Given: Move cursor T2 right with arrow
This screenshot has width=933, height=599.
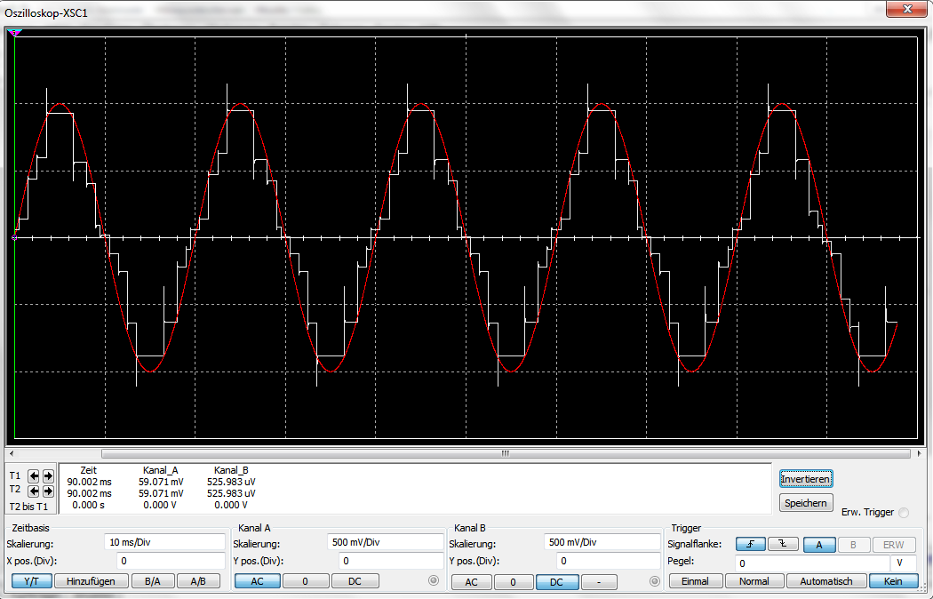Looking at the screenshot, I should (x=48, y=491).
